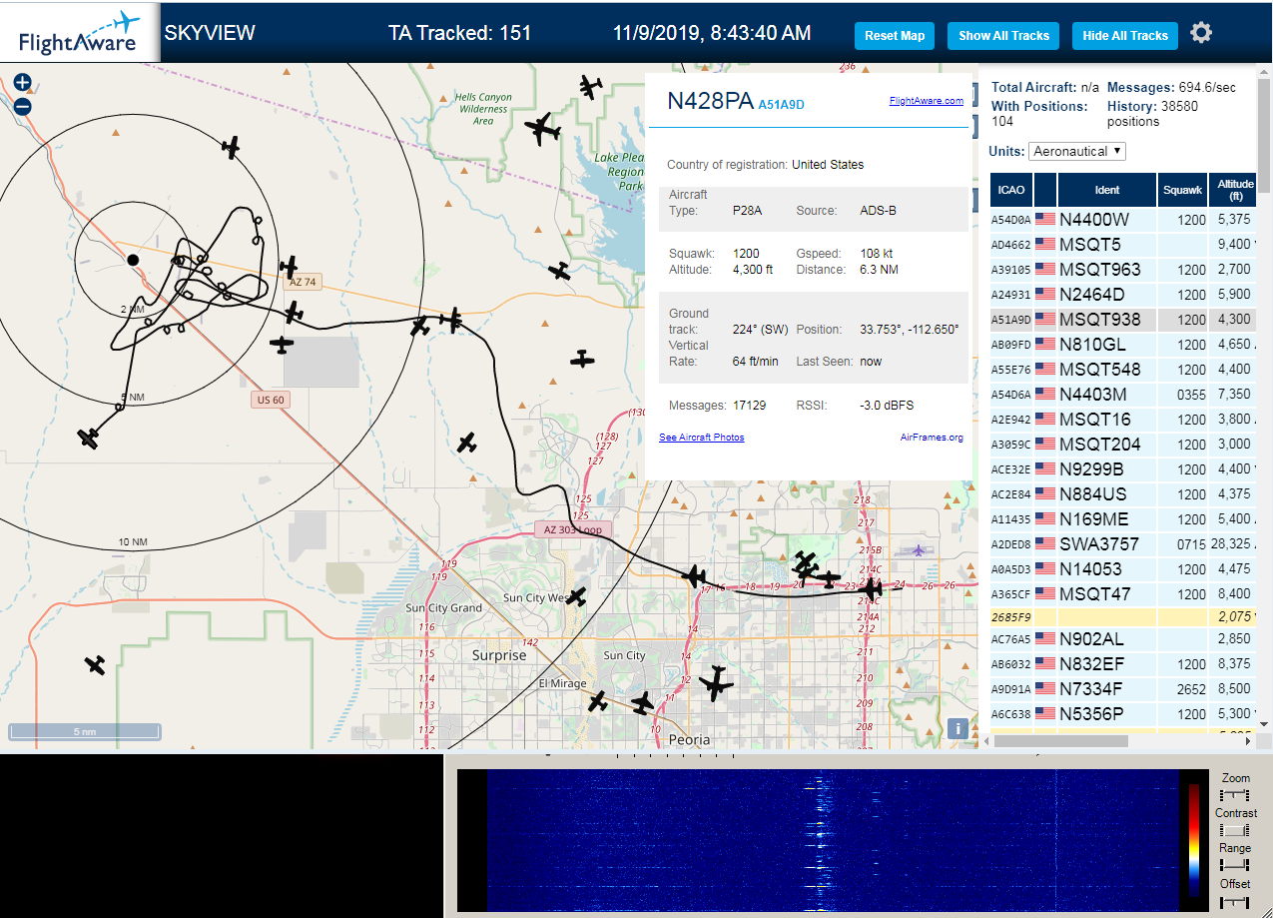Select the MSQT47 row in the table
The height and width of the screenshot is (918, 1273).
[1123, 594]
